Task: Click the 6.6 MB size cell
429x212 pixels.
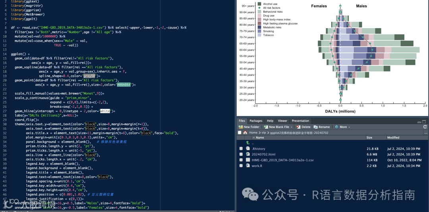Action: [x=372, y=155]
